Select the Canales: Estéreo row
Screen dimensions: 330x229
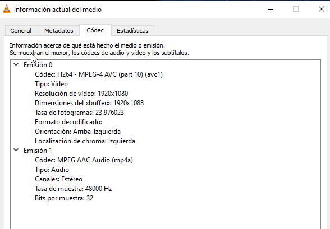58,179
